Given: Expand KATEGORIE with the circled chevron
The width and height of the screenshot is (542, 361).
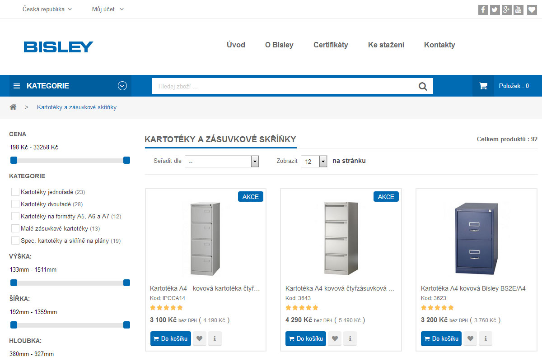Looking at the screenshot, I should pyautogui.click(x=122, y=86).
